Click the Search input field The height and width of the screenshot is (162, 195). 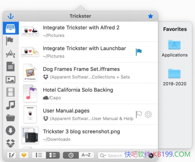coord(115,155)
